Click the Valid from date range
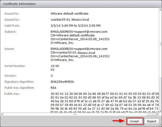The image size is (162, 127). pyautogui.click(x=76, y=26)
